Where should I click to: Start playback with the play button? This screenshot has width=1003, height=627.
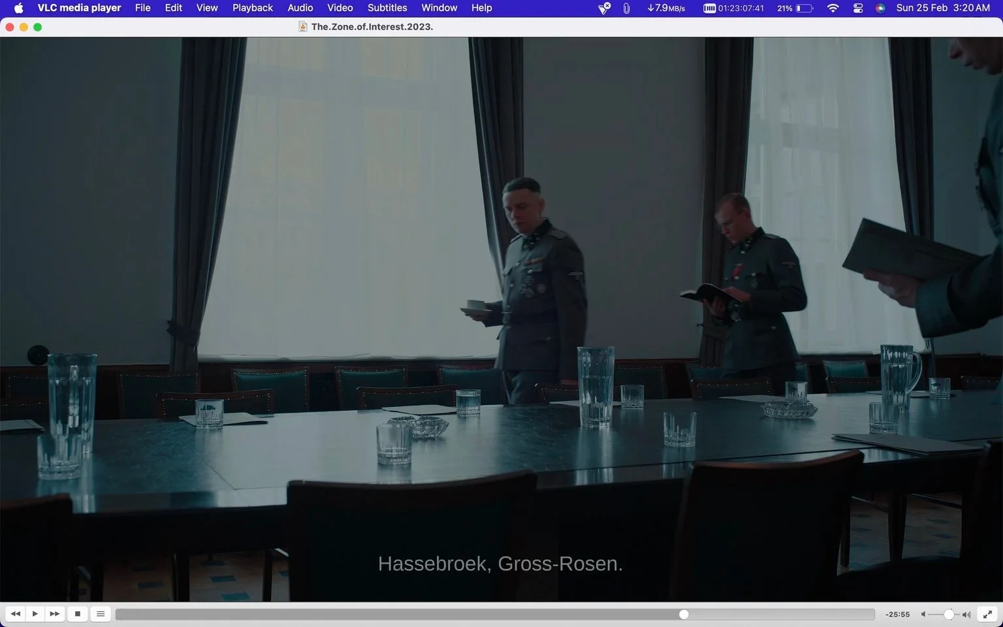(35, 614)
